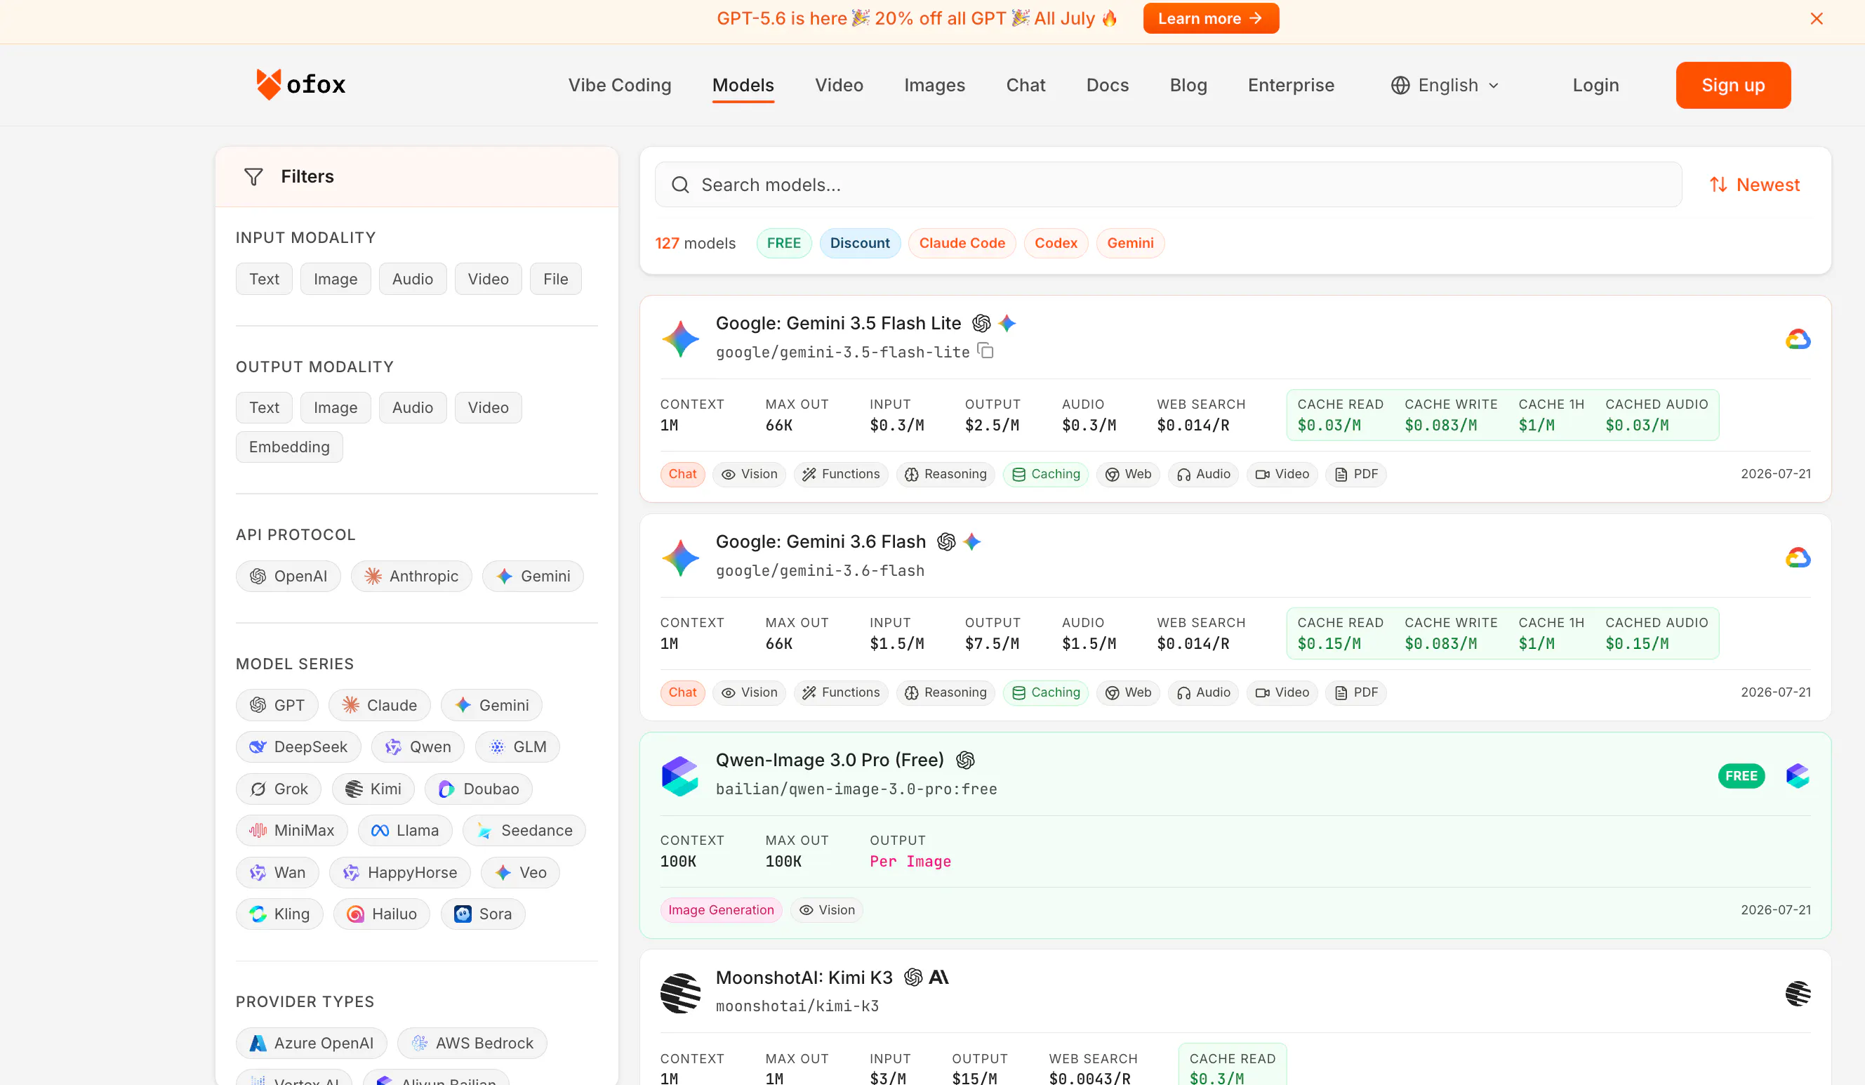Open the Docs nav item

tap(1107, 85)
